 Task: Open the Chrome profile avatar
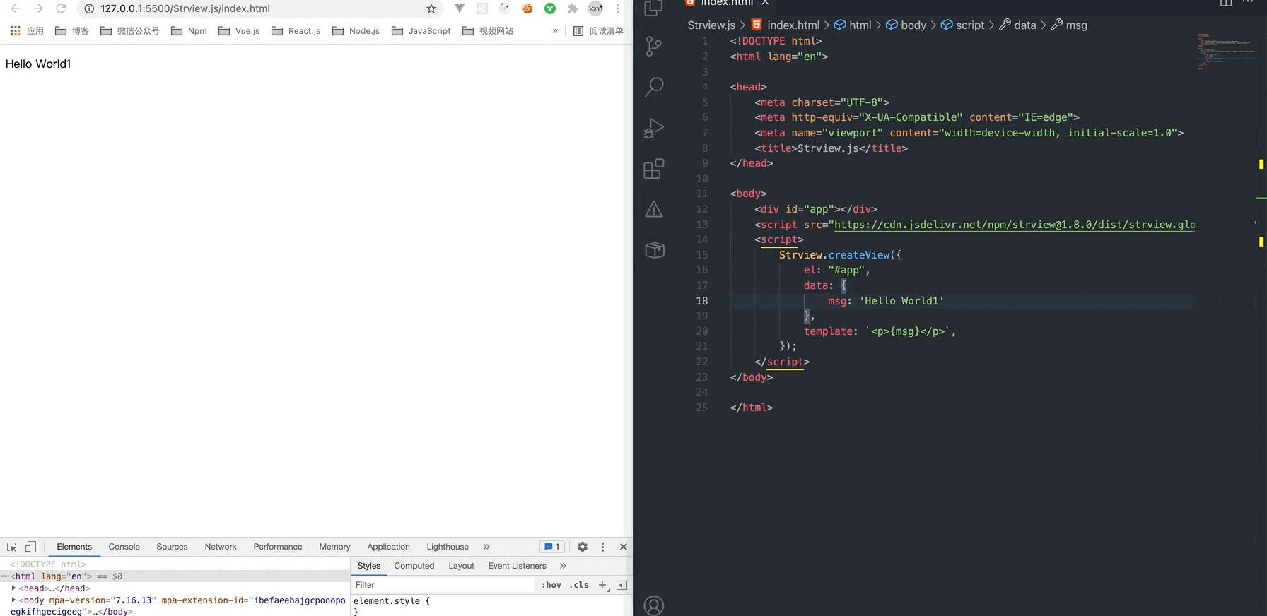tap(595, 8)
